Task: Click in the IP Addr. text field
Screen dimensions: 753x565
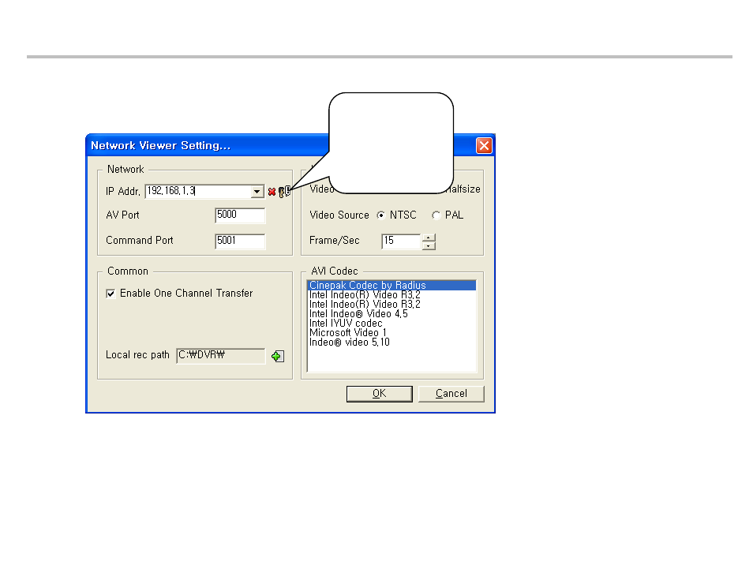Action: 198,192
